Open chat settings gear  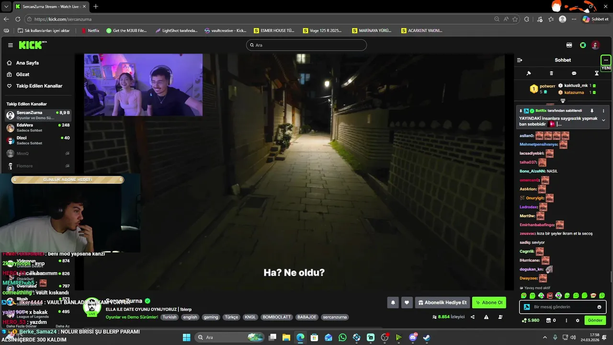[578, 320]
